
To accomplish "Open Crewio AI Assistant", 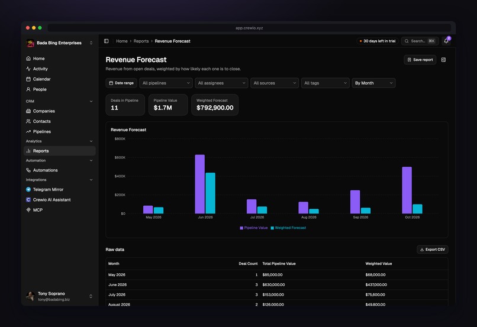I will pos(59,200).
